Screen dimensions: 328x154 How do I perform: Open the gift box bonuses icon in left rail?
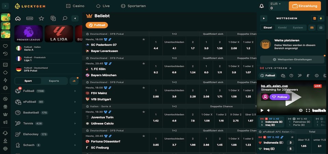click(5, 107)
